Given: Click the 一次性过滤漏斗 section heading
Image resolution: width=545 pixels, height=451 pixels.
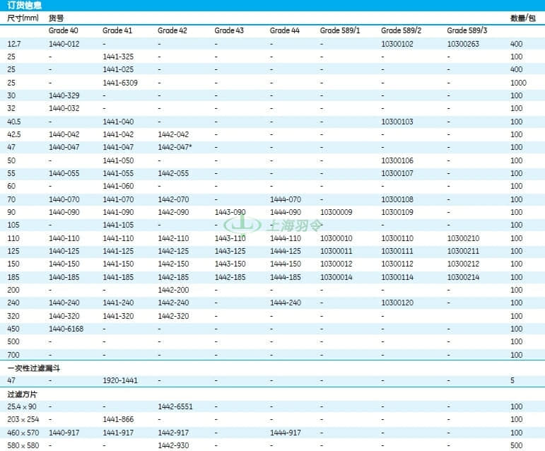Looking at the screenshot, I should tap(34, 368).
